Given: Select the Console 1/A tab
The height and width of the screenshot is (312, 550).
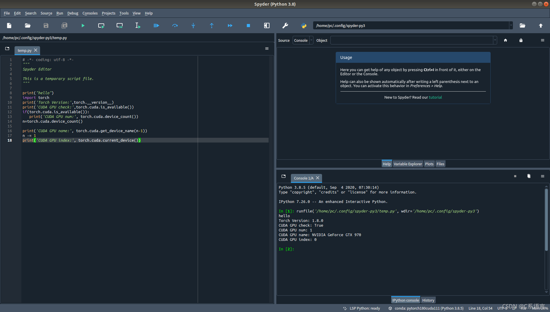Looking at the screenshot, I should click(303, 178).
